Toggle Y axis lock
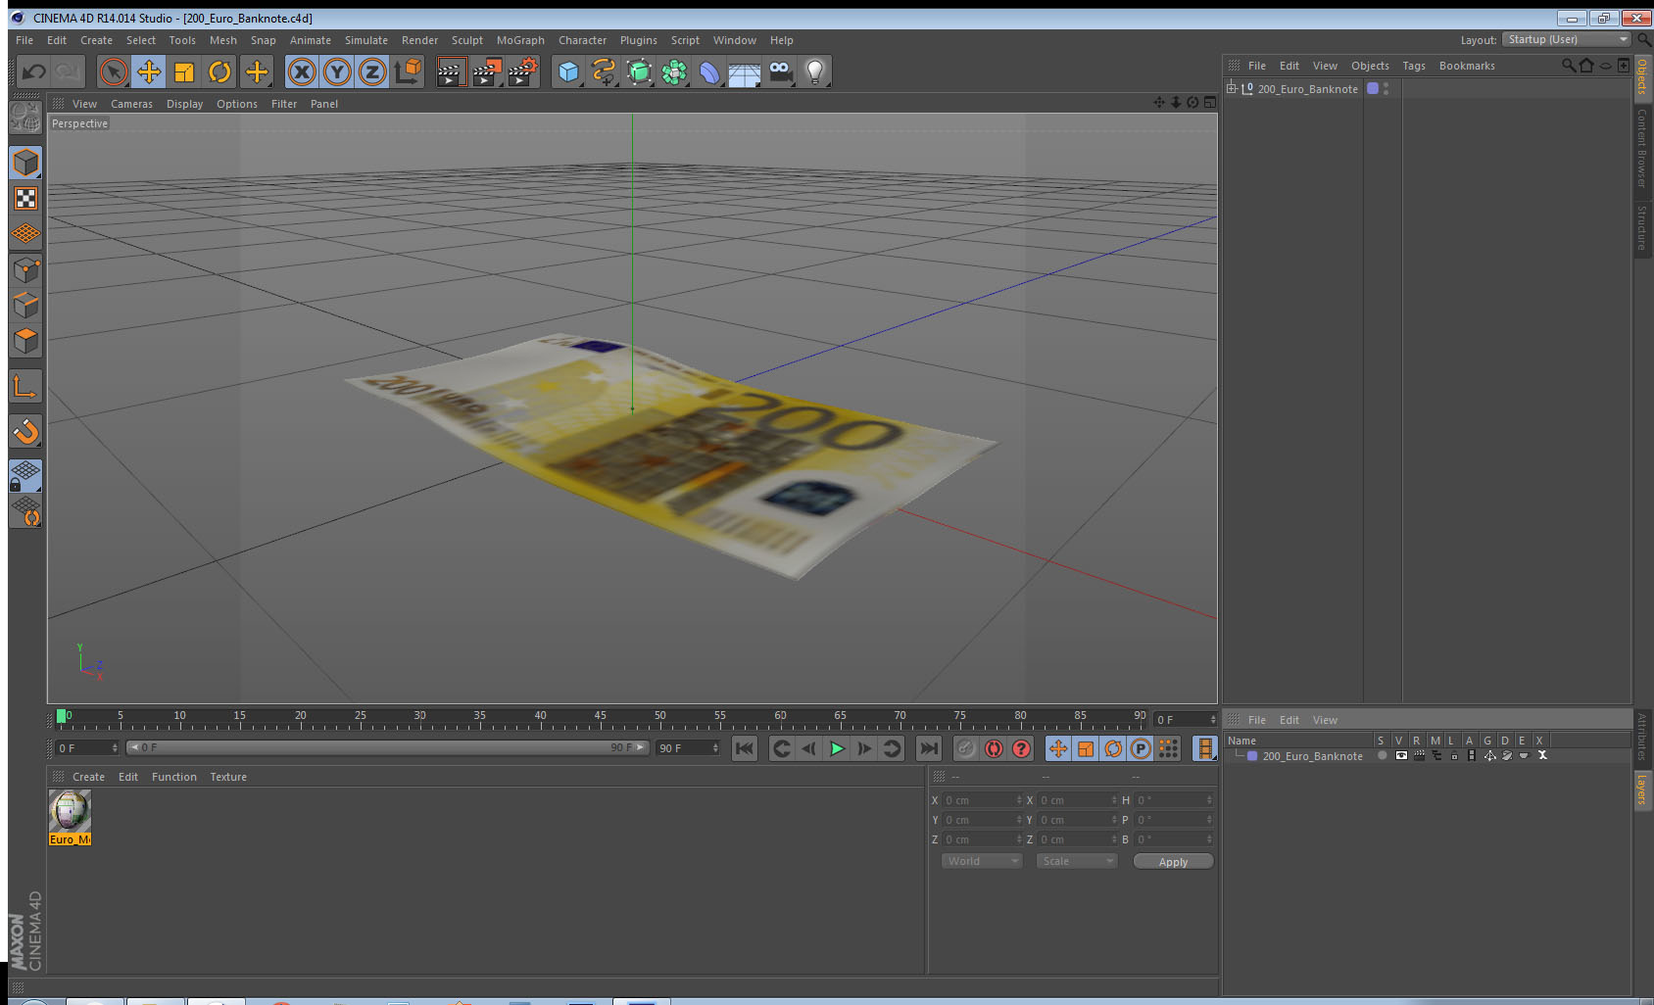The height and width of the screenshot is (1005, 1654). pos(337,72)
